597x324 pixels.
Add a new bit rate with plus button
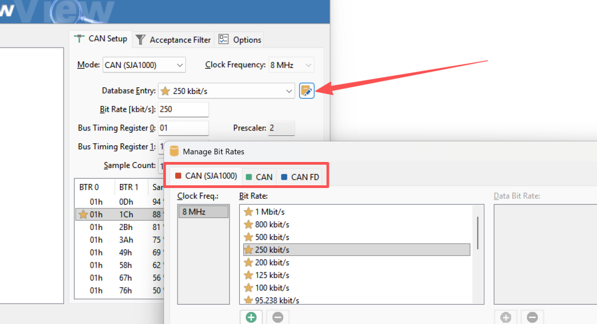252,317
